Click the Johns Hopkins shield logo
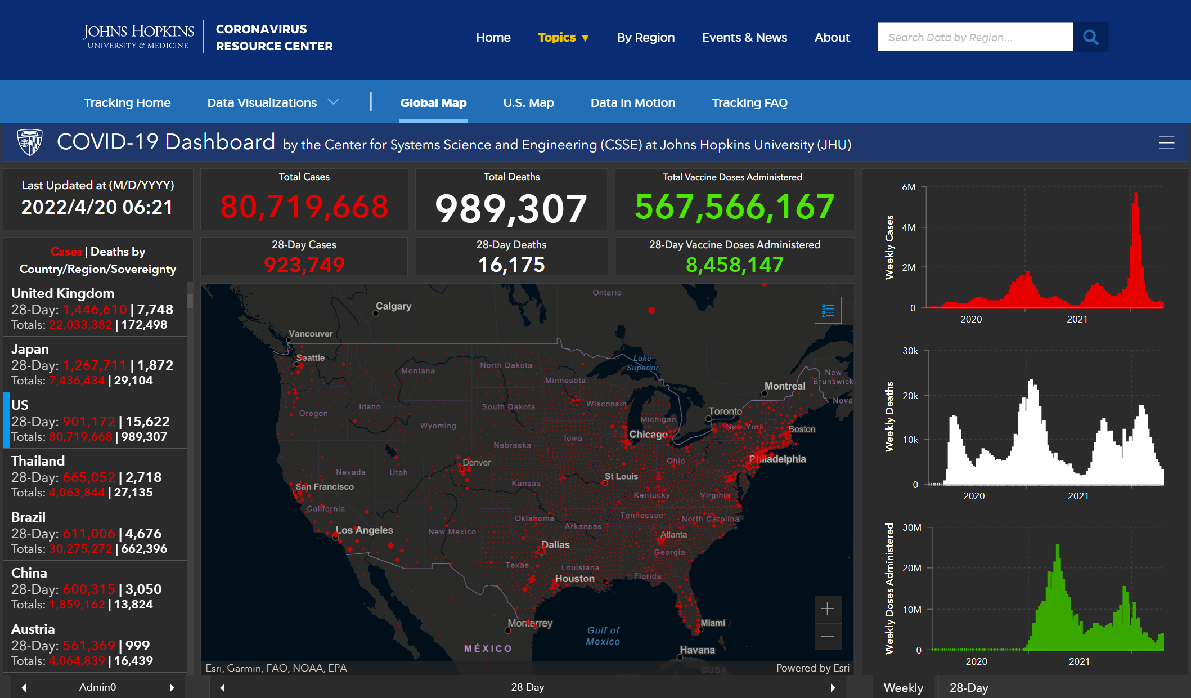The width and height of the screenshot is (1191, 698). (30, 142)
